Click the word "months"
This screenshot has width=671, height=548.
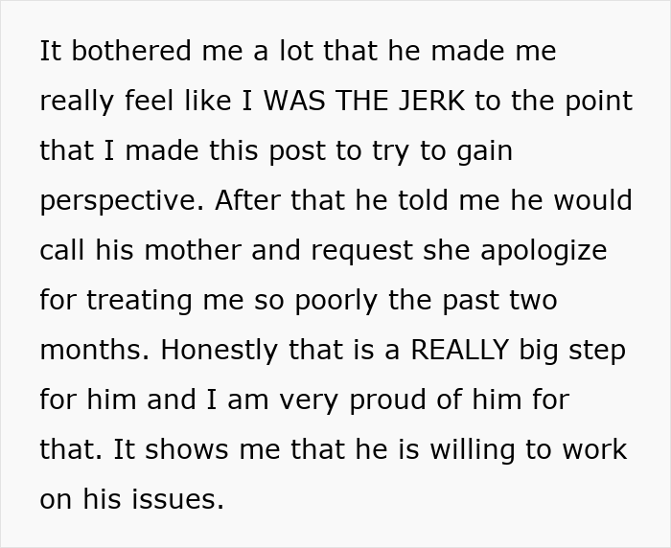pyautogui.click(x=91, y=350)
